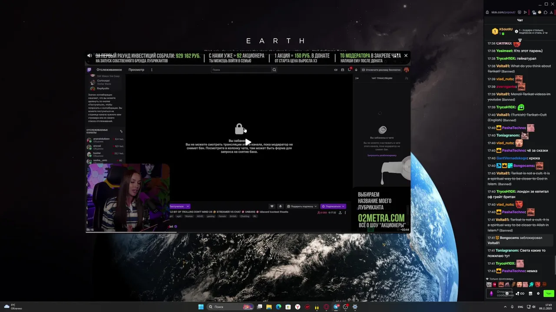Image resolution: width=556 pixels, height=312 pixels.
Task: Collapse the ЧАТ ТРАНСЛЯЦИИ panel arrow
Action: (357, 78)
